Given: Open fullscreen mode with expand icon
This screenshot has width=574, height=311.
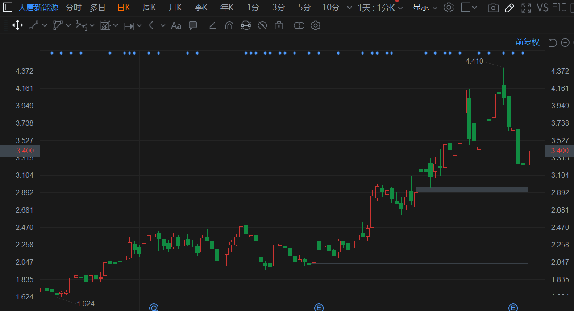Looking at the screenshot, I should click(x=526, y=8).
